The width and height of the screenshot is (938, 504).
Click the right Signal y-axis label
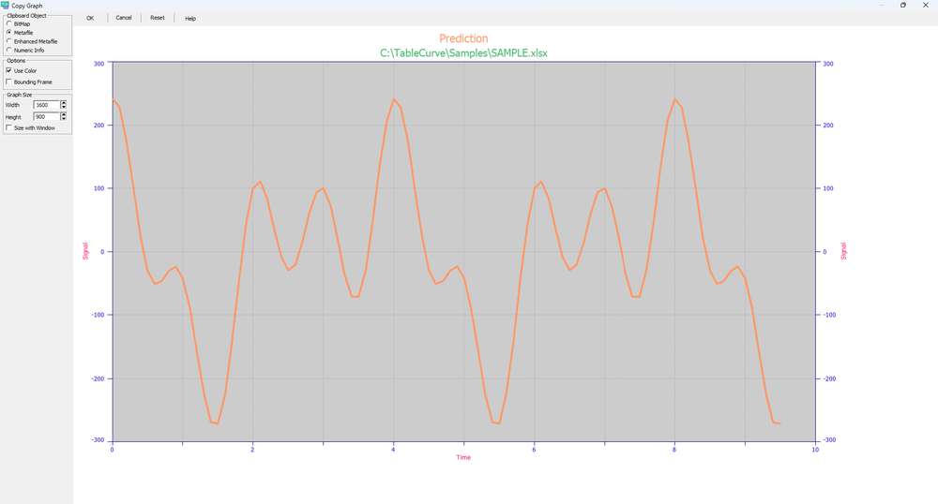pyautogui.click(x=843, y=251)
